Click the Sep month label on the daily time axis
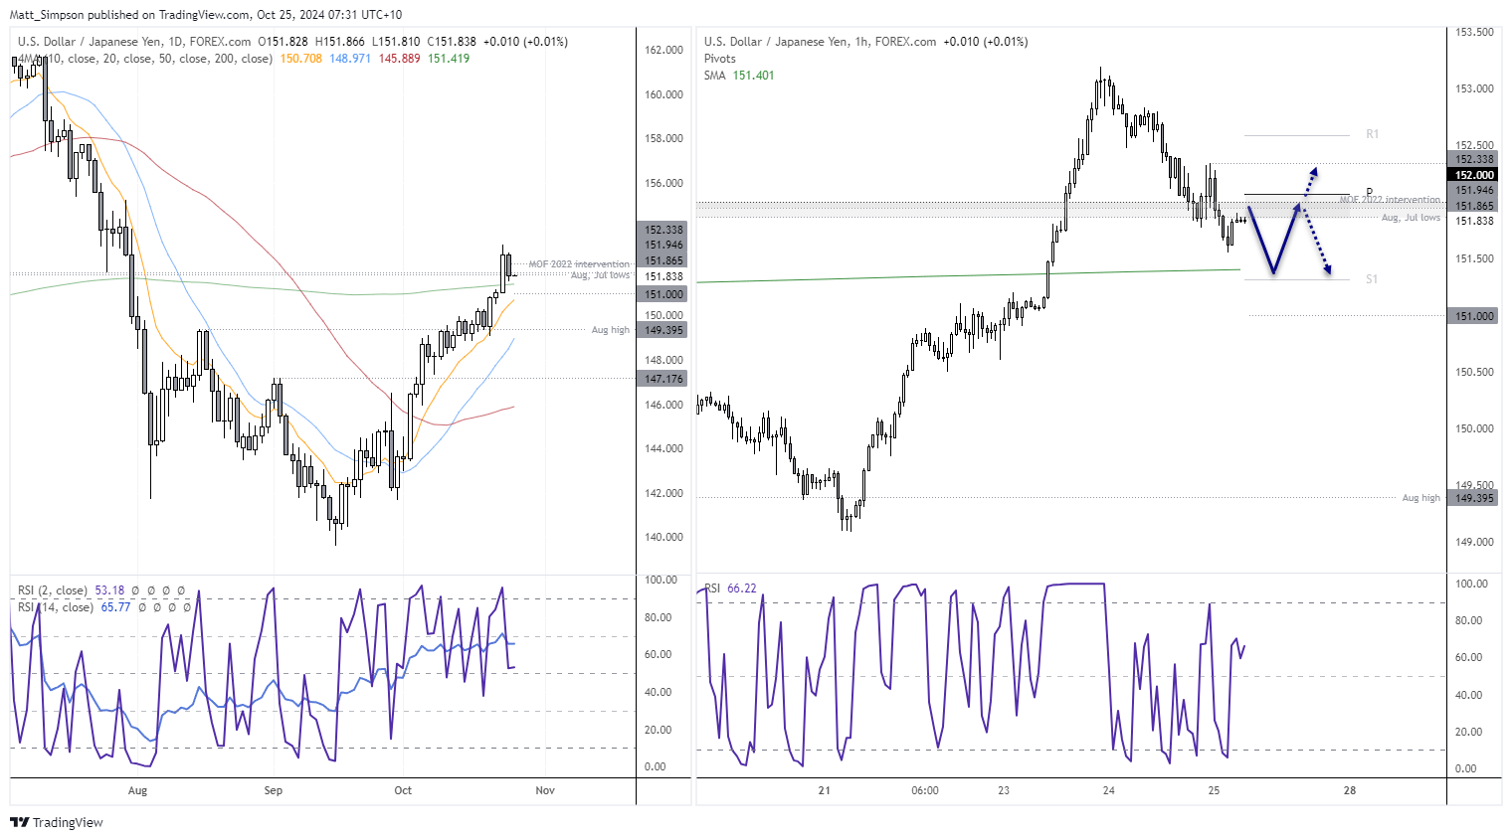Image resolution: width=1512 pixels, height=840 pixels. [x=274, y=791]
